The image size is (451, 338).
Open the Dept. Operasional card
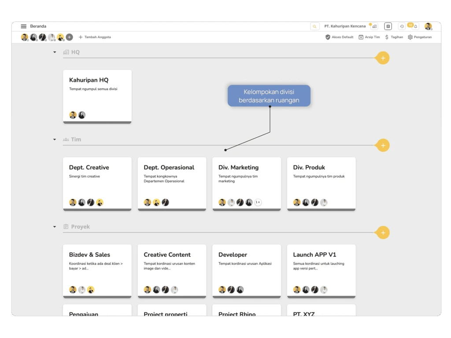[172, 184]
